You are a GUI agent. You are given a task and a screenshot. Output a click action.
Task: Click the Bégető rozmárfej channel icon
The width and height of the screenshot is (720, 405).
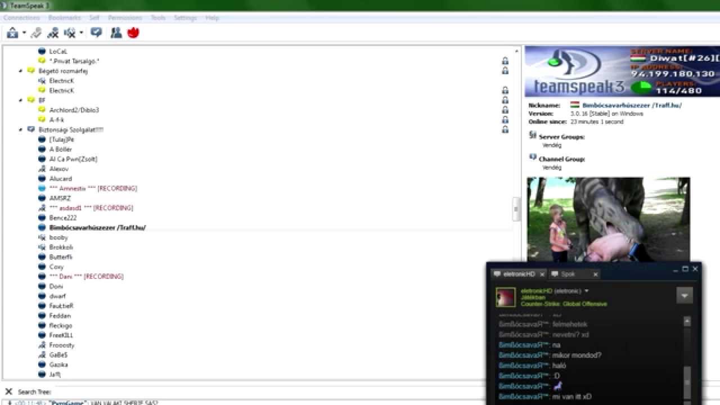tap(31, 71)
